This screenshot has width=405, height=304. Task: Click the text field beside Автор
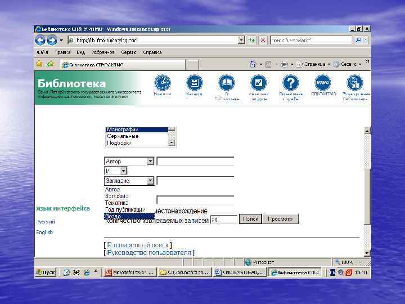pyautogui.click(x=195, y=161)
